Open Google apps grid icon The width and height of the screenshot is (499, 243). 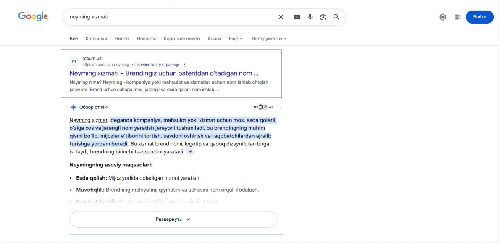point(458,17)
